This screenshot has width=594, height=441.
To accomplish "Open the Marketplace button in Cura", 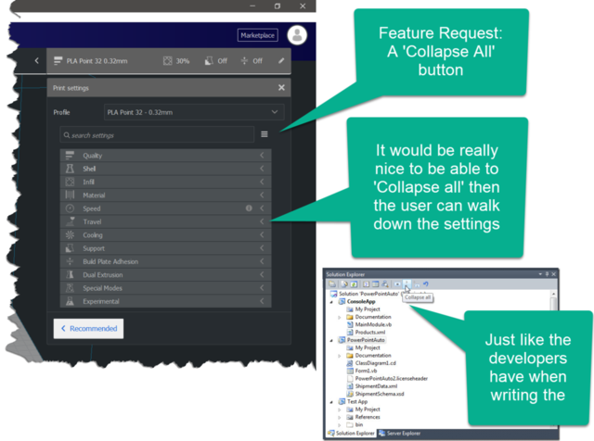I will coord(258,35).
